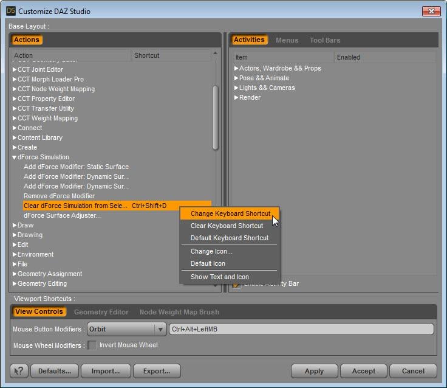Expand the Create action group
This screenshot has height=388, width=447.
14,147
